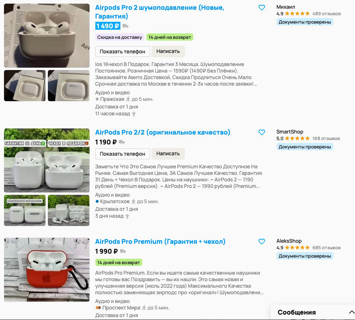Click the 'Скидка на доставку' badge
Viewport: 355px width, 320px height.
(120, 37)
